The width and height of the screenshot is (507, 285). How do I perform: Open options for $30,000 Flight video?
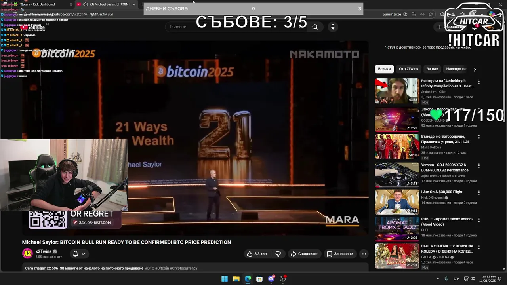point(479,193)
